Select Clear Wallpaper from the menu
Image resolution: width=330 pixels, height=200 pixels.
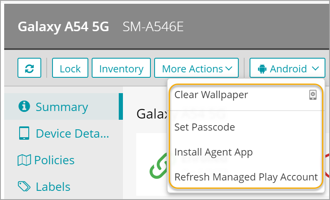tap(211, 95)
